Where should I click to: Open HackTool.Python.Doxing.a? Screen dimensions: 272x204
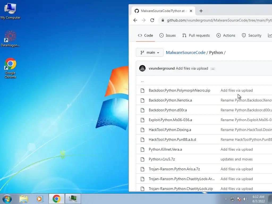pos(170,130)
